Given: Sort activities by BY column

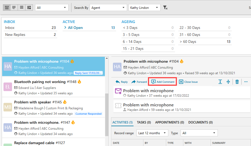Looking at the screenshot, I should 155,143.
